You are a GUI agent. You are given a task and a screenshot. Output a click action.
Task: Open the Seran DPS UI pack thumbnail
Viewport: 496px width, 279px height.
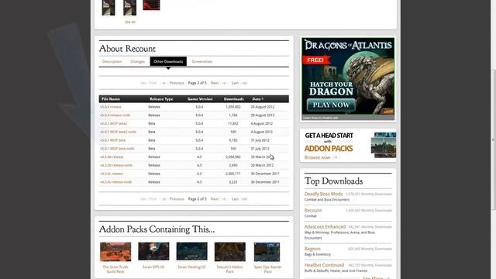153,252
